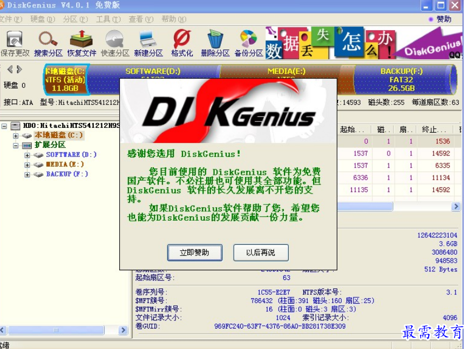Open the 搜索分区 search partition tool
Viewport: 468px width, 349px height.
point(49,44)
